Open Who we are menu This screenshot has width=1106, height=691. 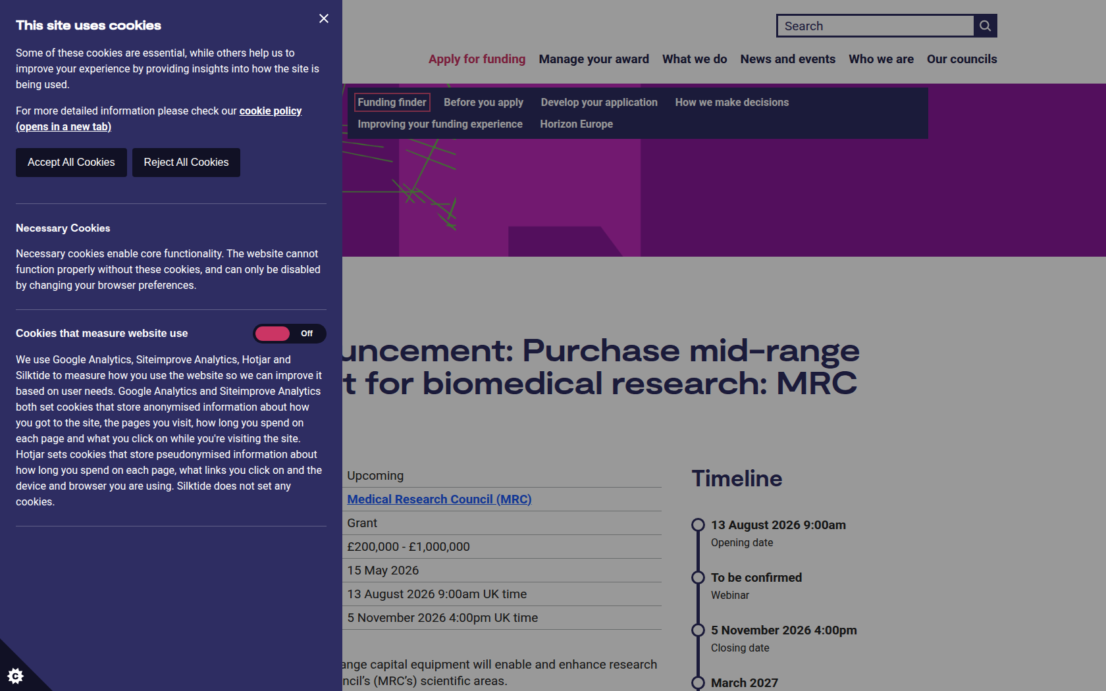pyautogui.click(x=881, y=59)
